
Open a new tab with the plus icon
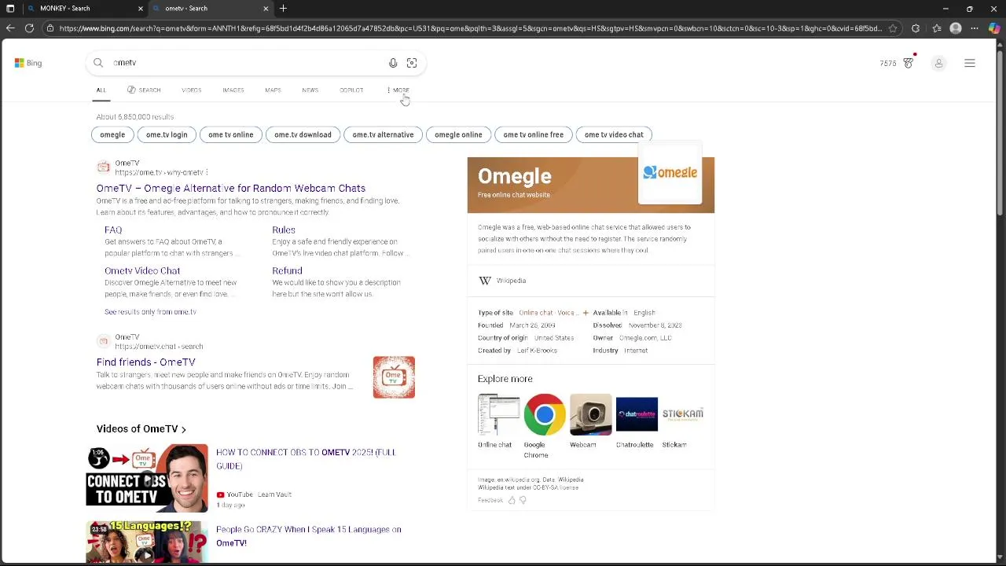click(283, 9)
